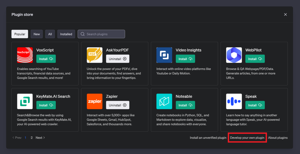Click the KeyMate.AI Search plugin logo

(x=25, y=101)
